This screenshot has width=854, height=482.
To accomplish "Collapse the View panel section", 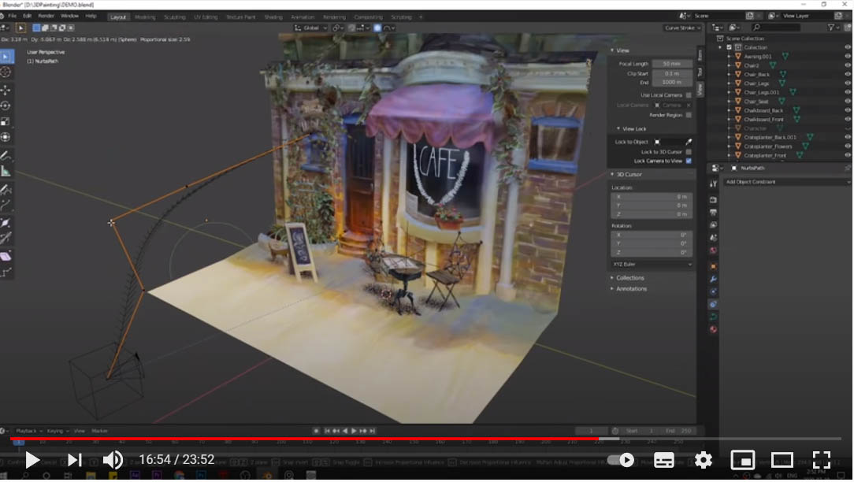I will tap(612, 50).
